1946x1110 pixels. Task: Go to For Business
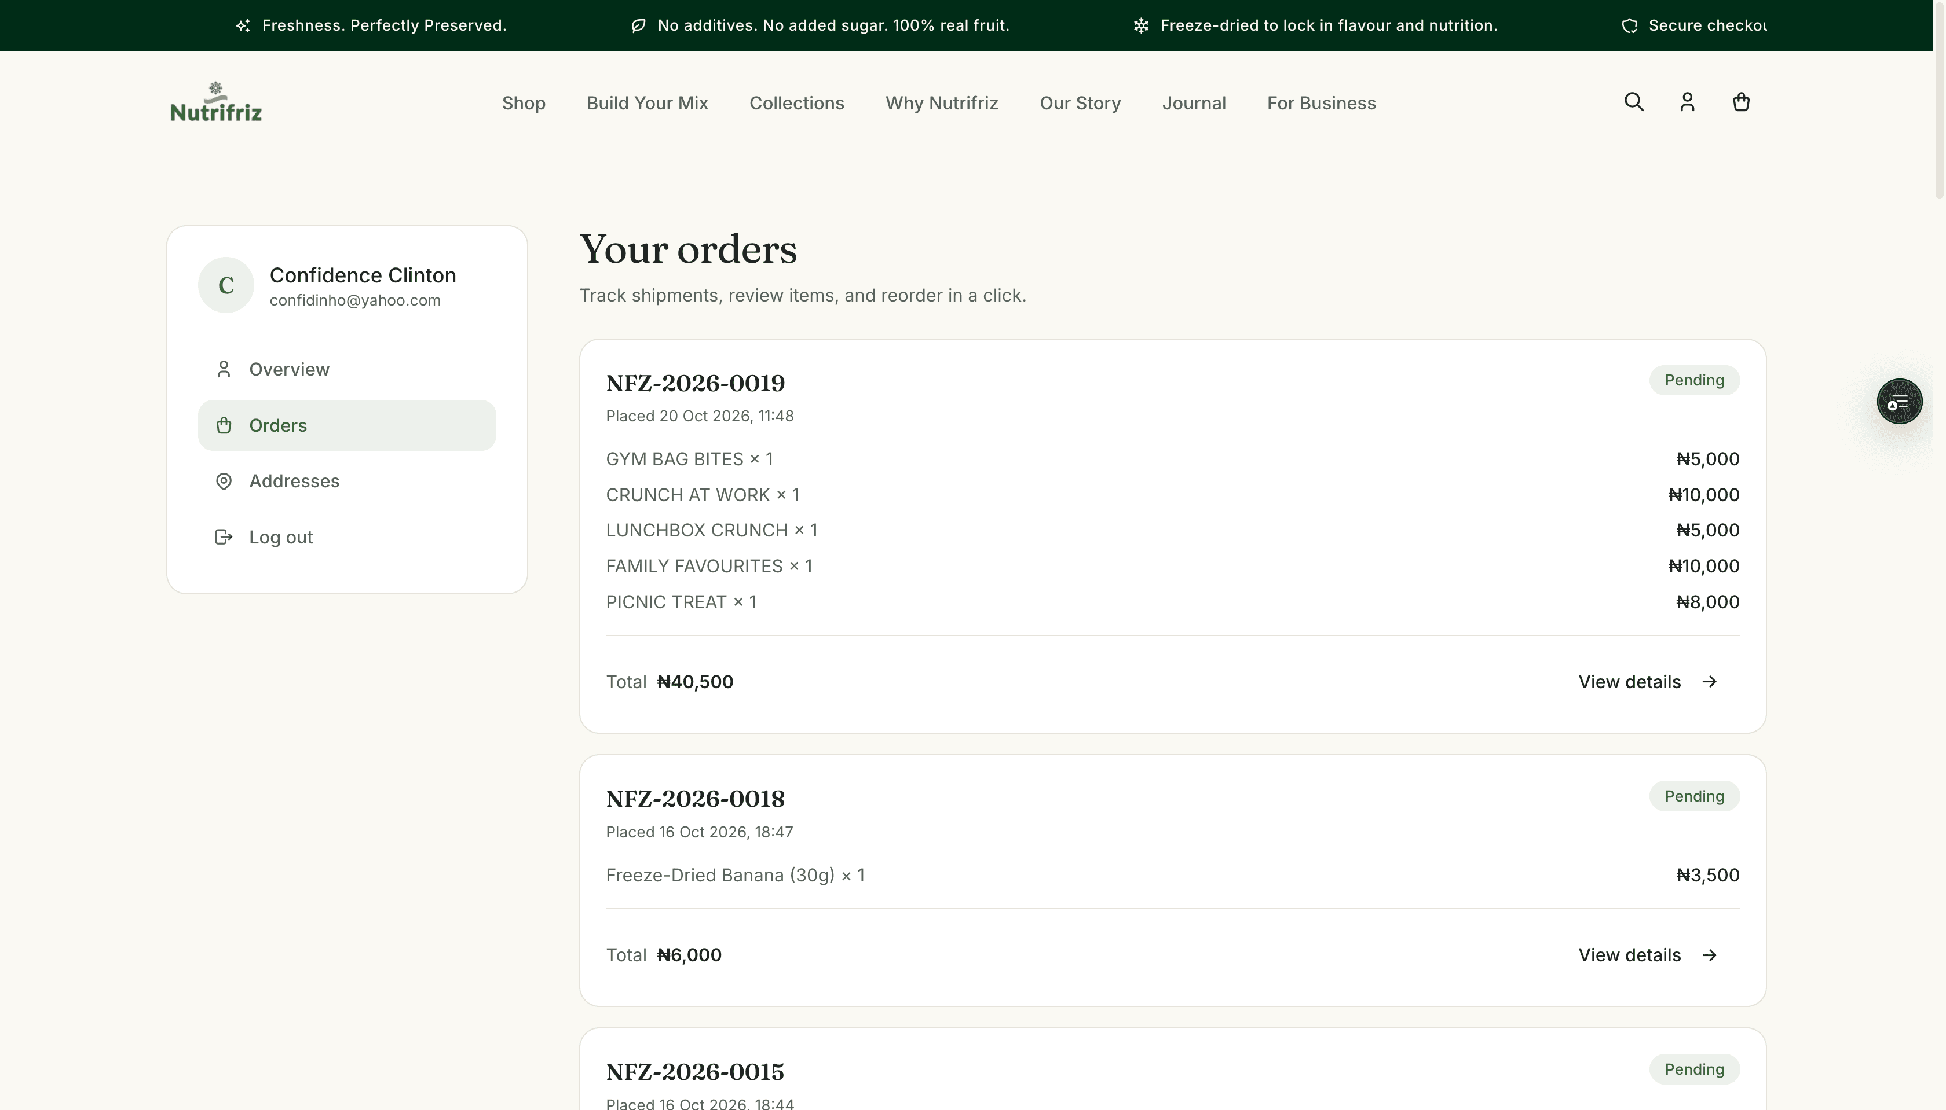click(1321, 103)
